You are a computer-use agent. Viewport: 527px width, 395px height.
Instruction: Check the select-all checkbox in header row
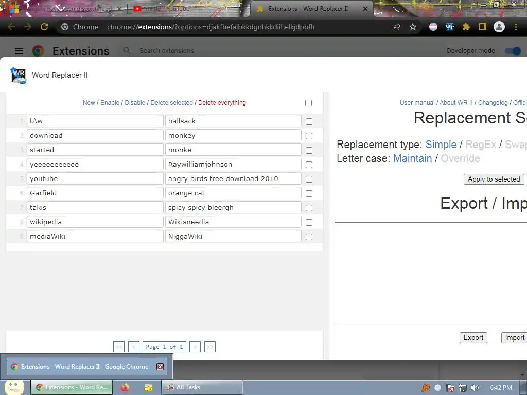coord(309,103)
